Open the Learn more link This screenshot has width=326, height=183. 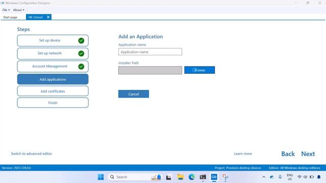pyautogui.click(x=243, y=154)
